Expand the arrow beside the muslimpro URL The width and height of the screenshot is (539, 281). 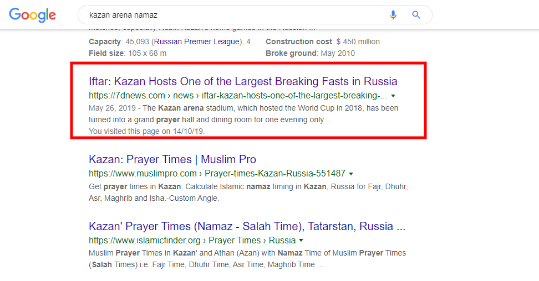pos(351,174)
